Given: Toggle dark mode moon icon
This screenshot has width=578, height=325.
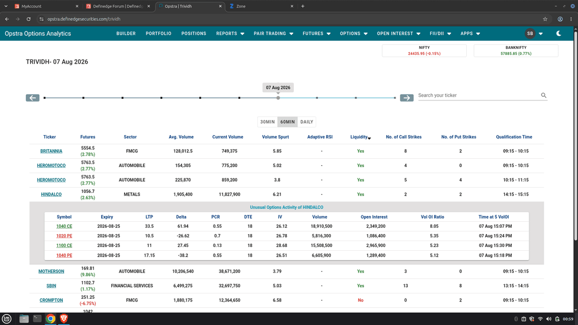Looking at the screenshot, I should [x=558, y=34].
